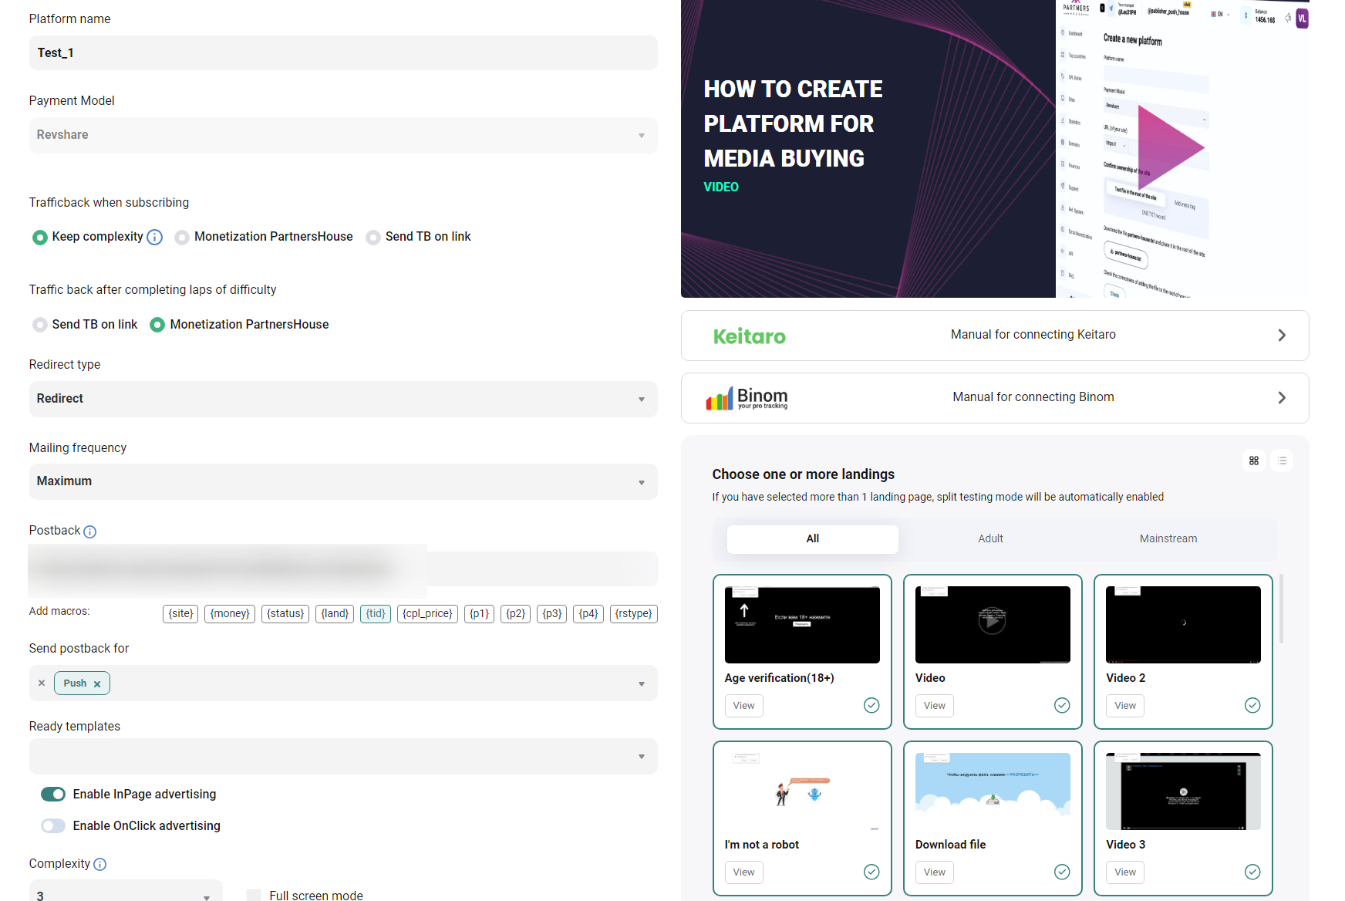Toggle selection check on Video landing
This screenshot has height=901, width=1345.
click(1062, 705)
